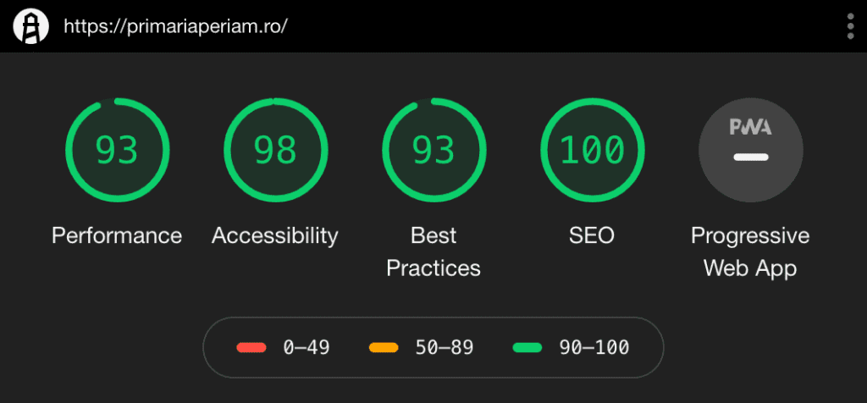This screenshot has width=867, height=403.
Task: Jump to the Performance category label
Action: click(117, 235)
